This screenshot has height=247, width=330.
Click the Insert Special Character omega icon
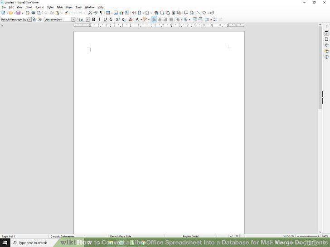click(x=147, y=13)
